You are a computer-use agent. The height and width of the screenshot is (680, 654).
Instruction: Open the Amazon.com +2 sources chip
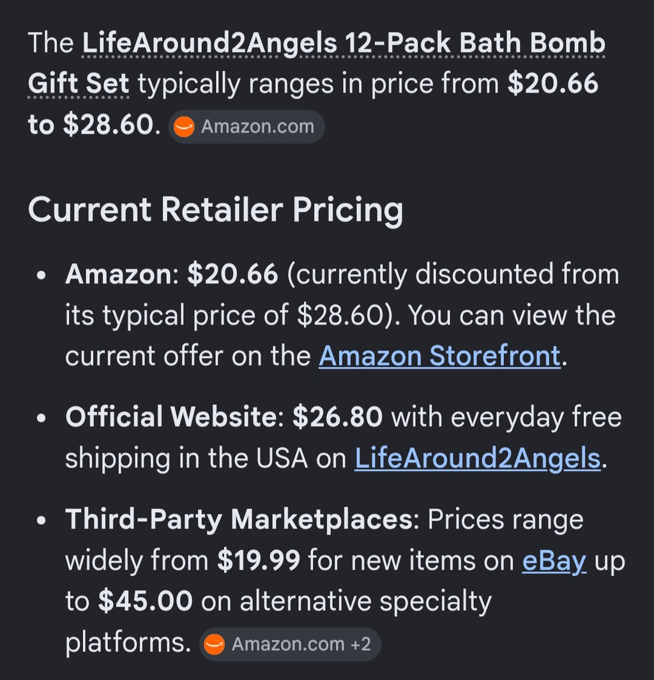coord(290,644)
